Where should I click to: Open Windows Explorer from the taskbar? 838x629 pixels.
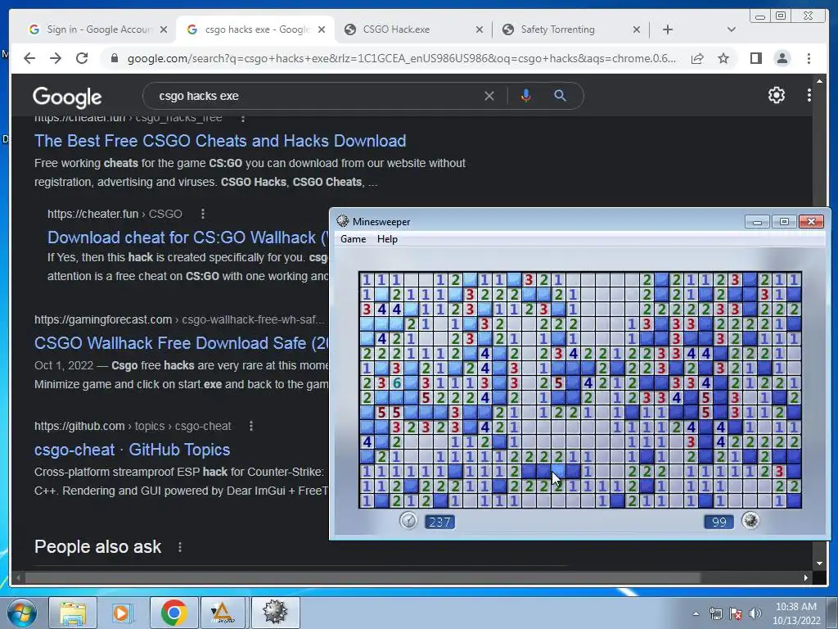pyautogui.click(x=73, y=613)
